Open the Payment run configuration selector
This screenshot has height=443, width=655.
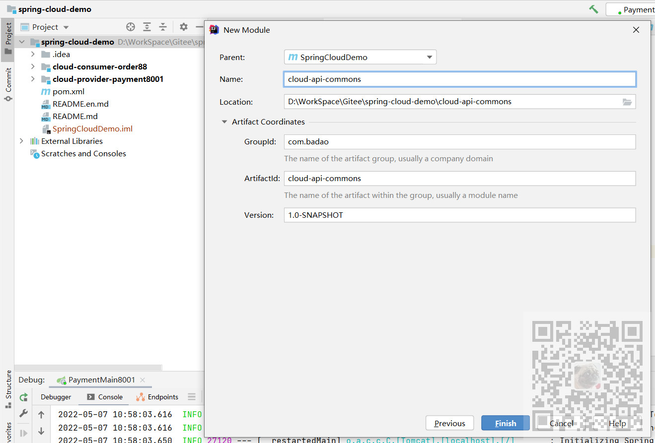631,9
